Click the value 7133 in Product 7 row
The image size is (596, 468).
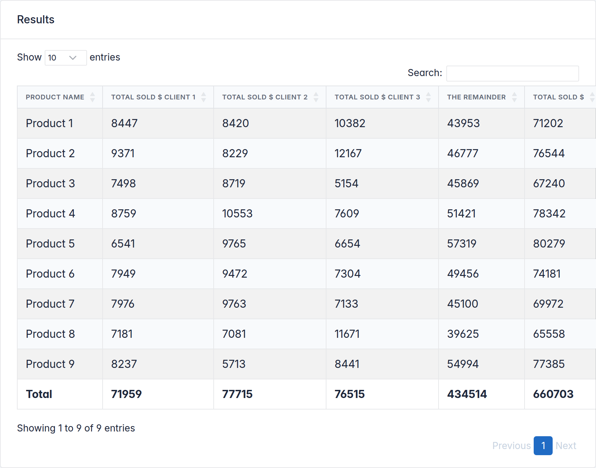[346, 304]
